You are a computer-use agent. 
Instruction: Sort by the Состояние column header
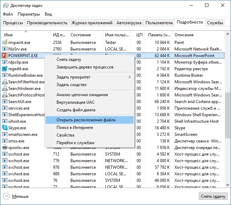85,35
